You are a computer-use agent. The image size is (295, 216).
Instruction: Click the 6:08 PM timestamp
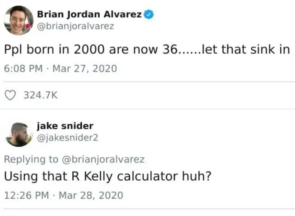click(x=23, y=68)
